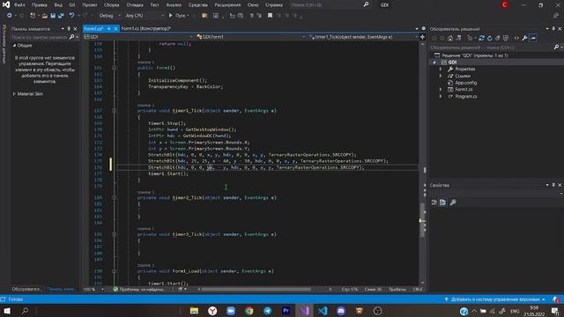Close the Свойства properties panel

[x=560, y=185]
